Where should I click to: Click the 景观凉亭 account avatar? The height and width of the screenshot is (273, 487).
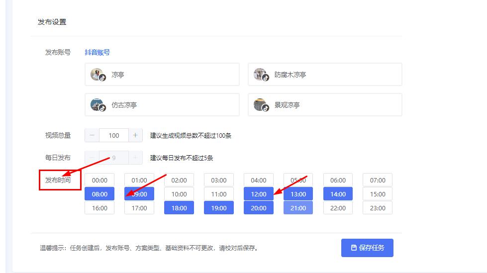(x=261, y=105)
